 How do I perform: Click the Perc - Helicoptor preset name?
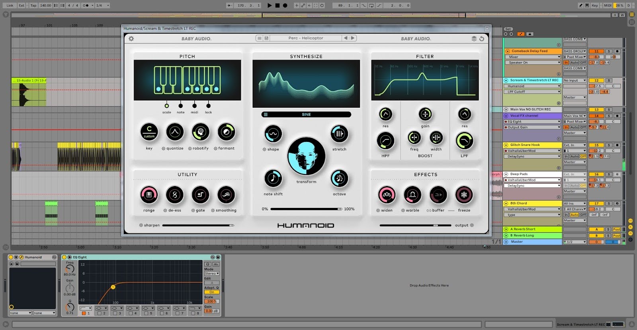pos(306,38)
